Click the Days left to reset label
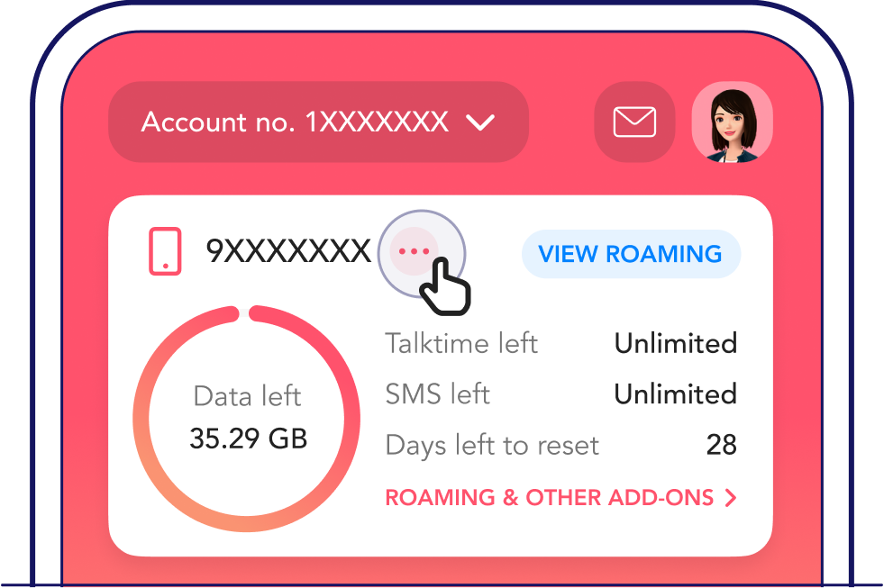The width and height of the screenshot is (884, 588). (492, 445)
